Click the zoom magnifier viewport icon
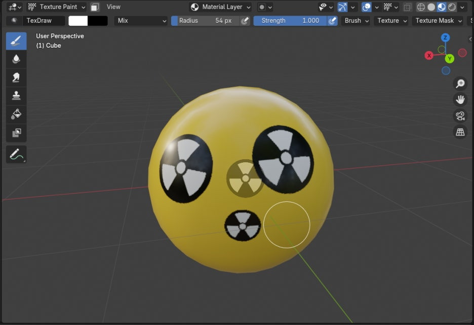Image resolution: width=474 pixels, height=325 pixels. (x=460, y=84)
